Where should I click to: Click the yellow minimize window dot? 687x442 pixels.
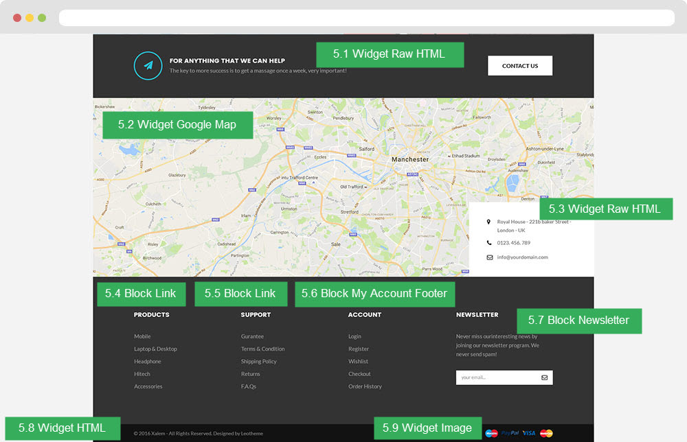tap(30, 18)
